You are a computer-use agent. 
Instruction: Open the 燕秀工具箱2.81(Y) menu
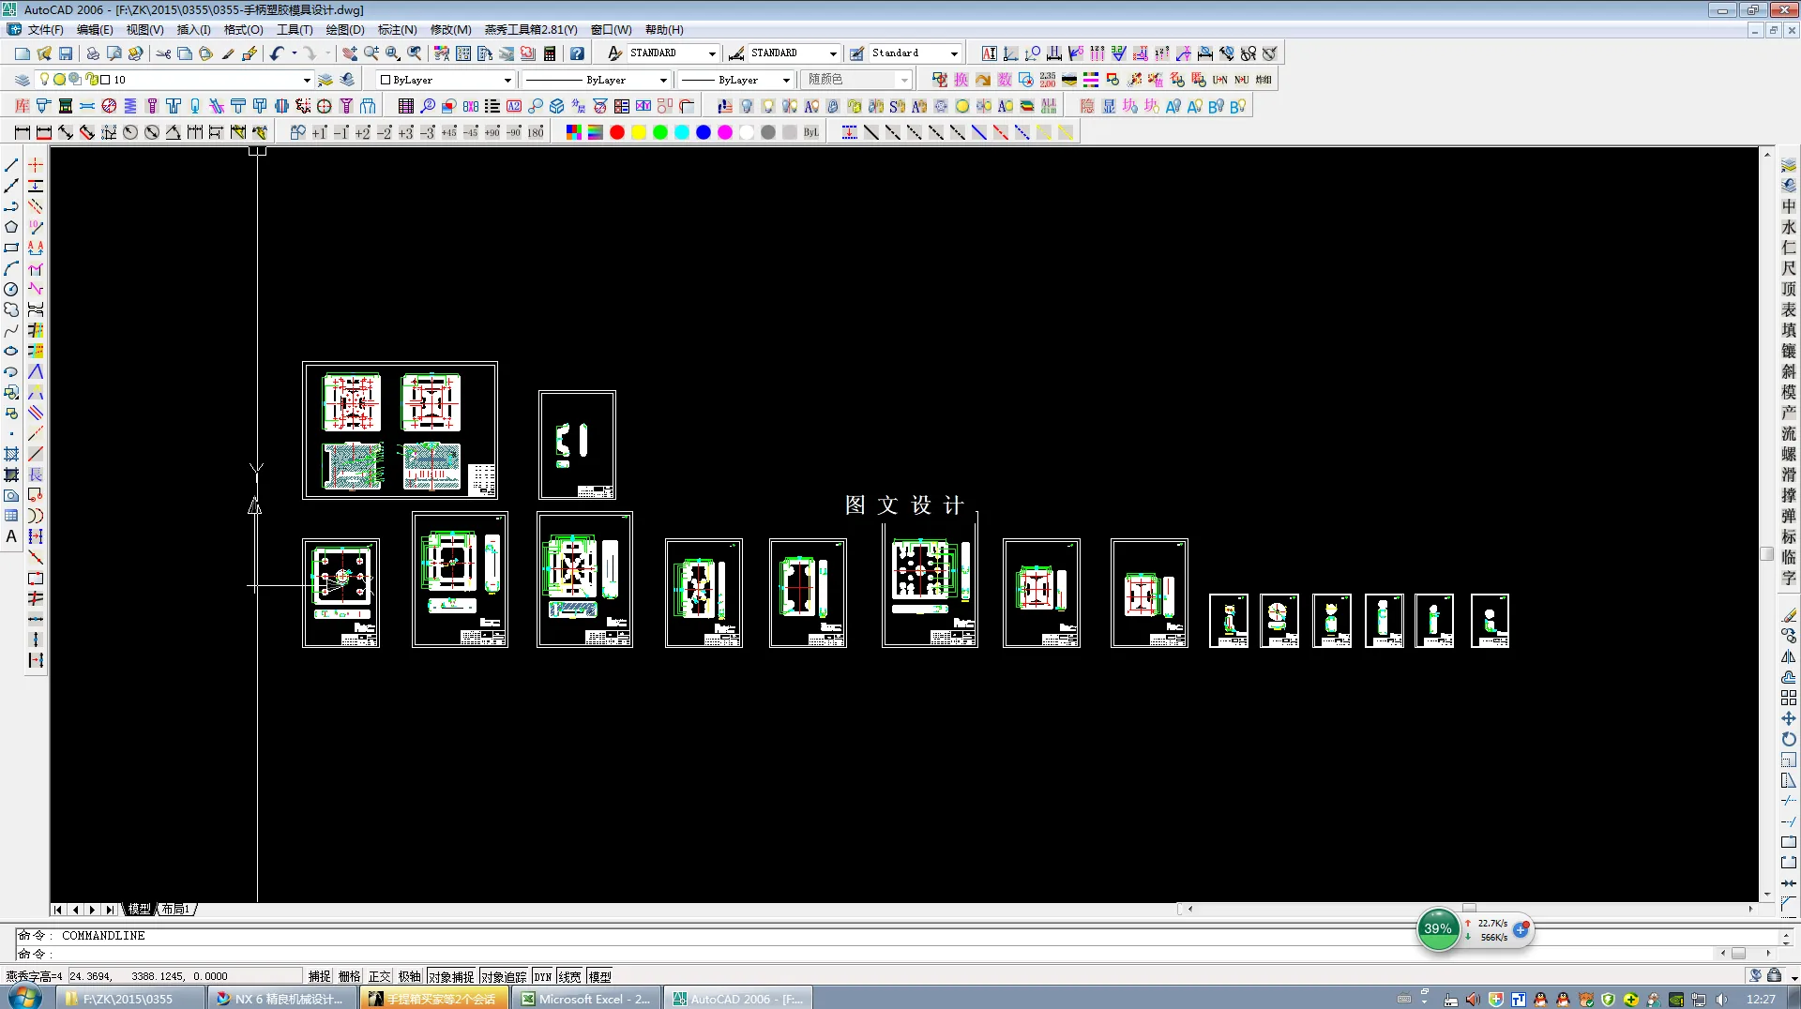pos(531,29)
